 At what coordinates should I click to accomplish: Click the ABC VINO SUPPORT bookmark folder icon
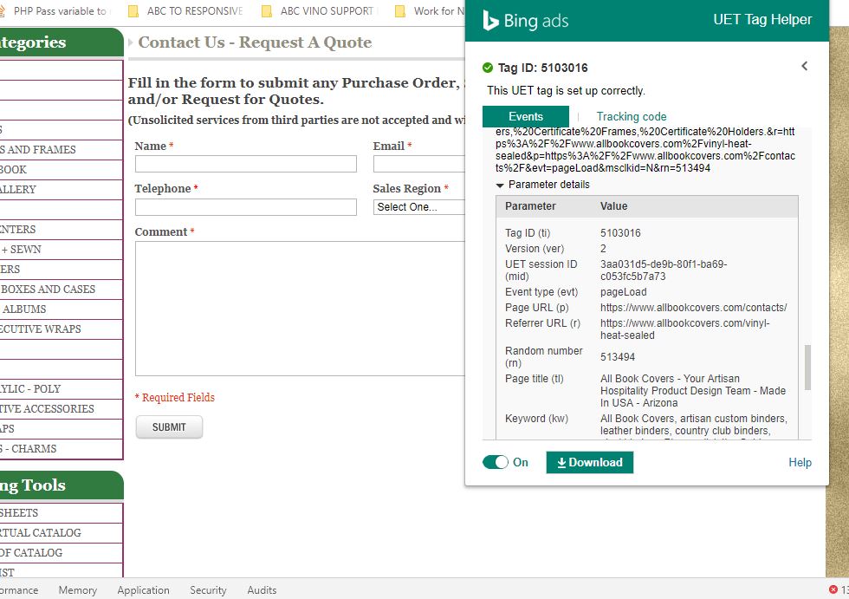[267, 10]
